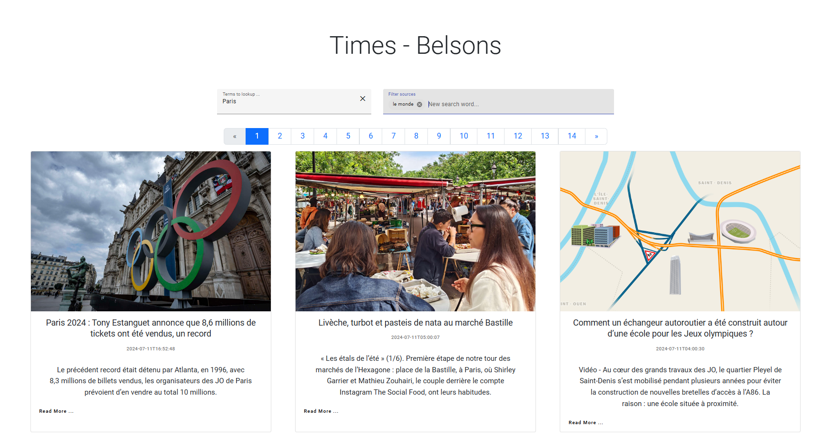822x447 pixels.
Task: Open the Olympic rings article image
Action: 151,231
